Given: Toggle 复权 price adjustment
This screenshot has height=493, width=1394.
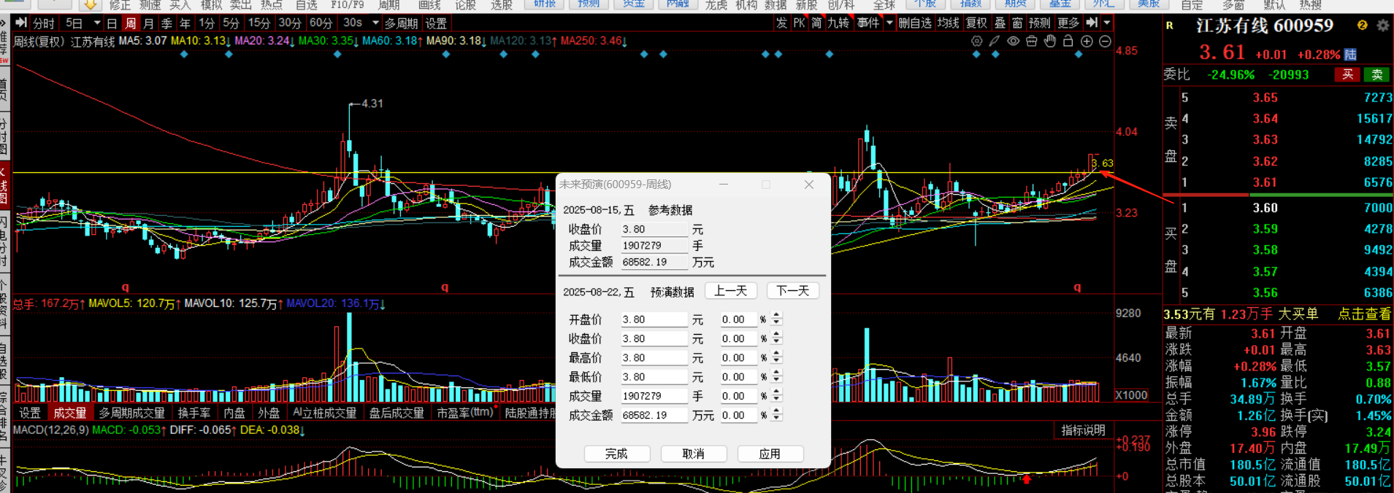Looking at the screenshot, I should coord(976,23).
